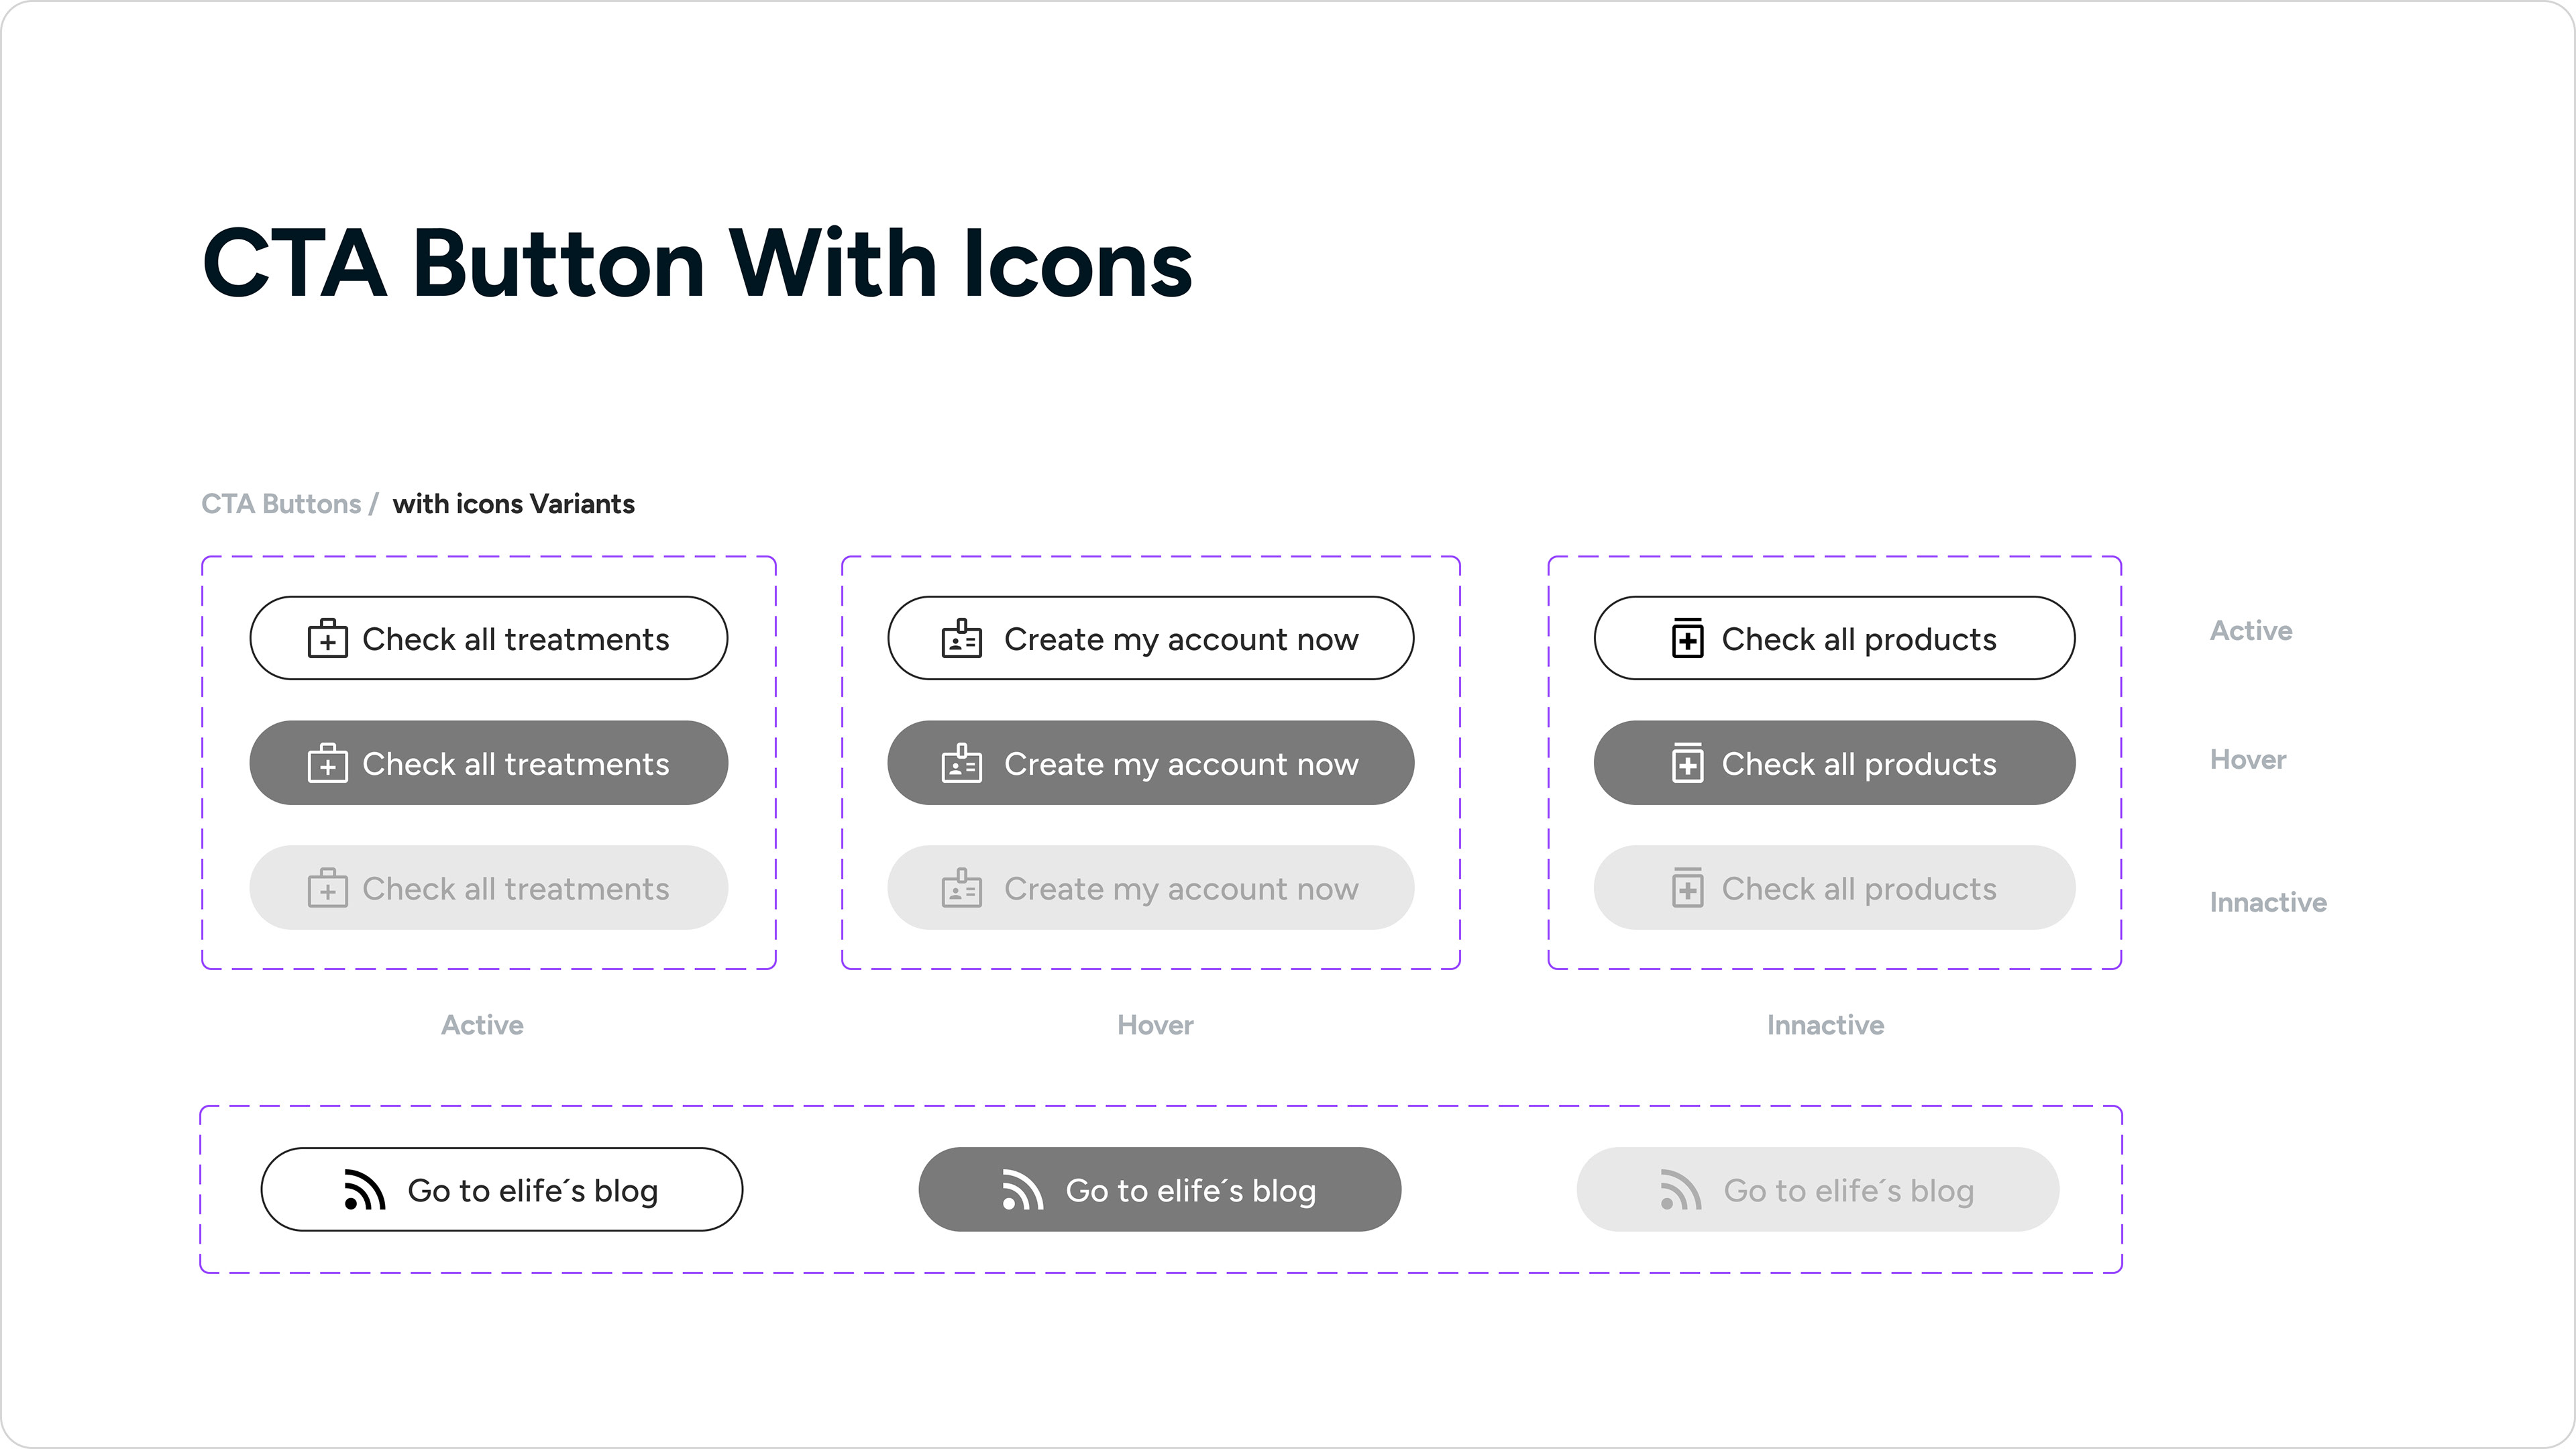Click the outlined Check all treatments button
2576x1449 pixels.
[488, 638]
